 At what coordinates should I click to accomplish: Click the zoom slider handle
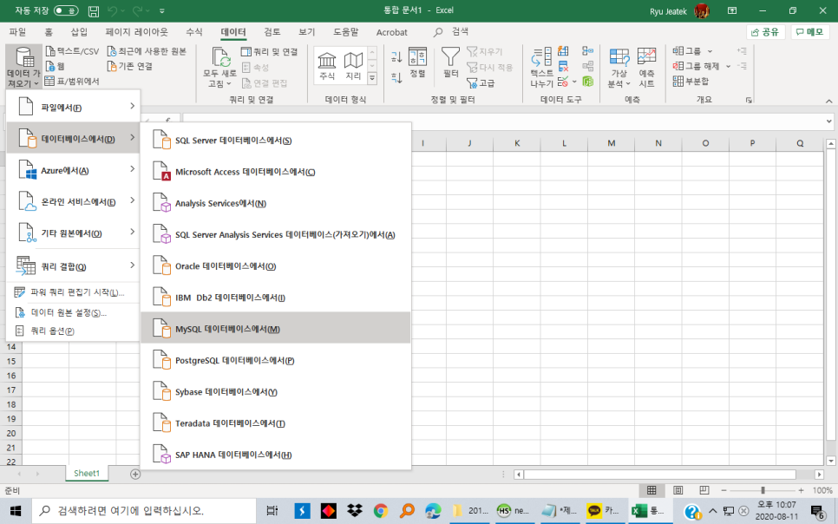pyautogui.click(x=763, y=490)
